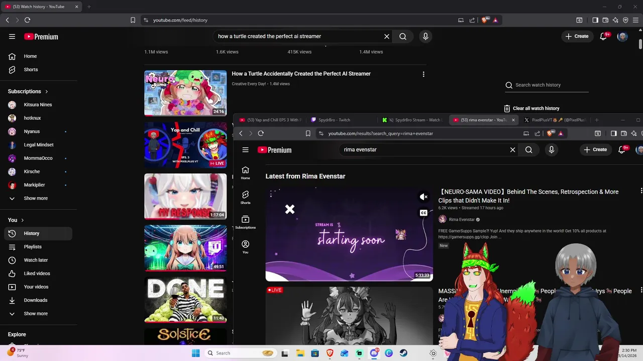Open the Rima Evenstar channel name link
Image resolution: width=643 pixels, height=361 pixels.
(461, 220)
